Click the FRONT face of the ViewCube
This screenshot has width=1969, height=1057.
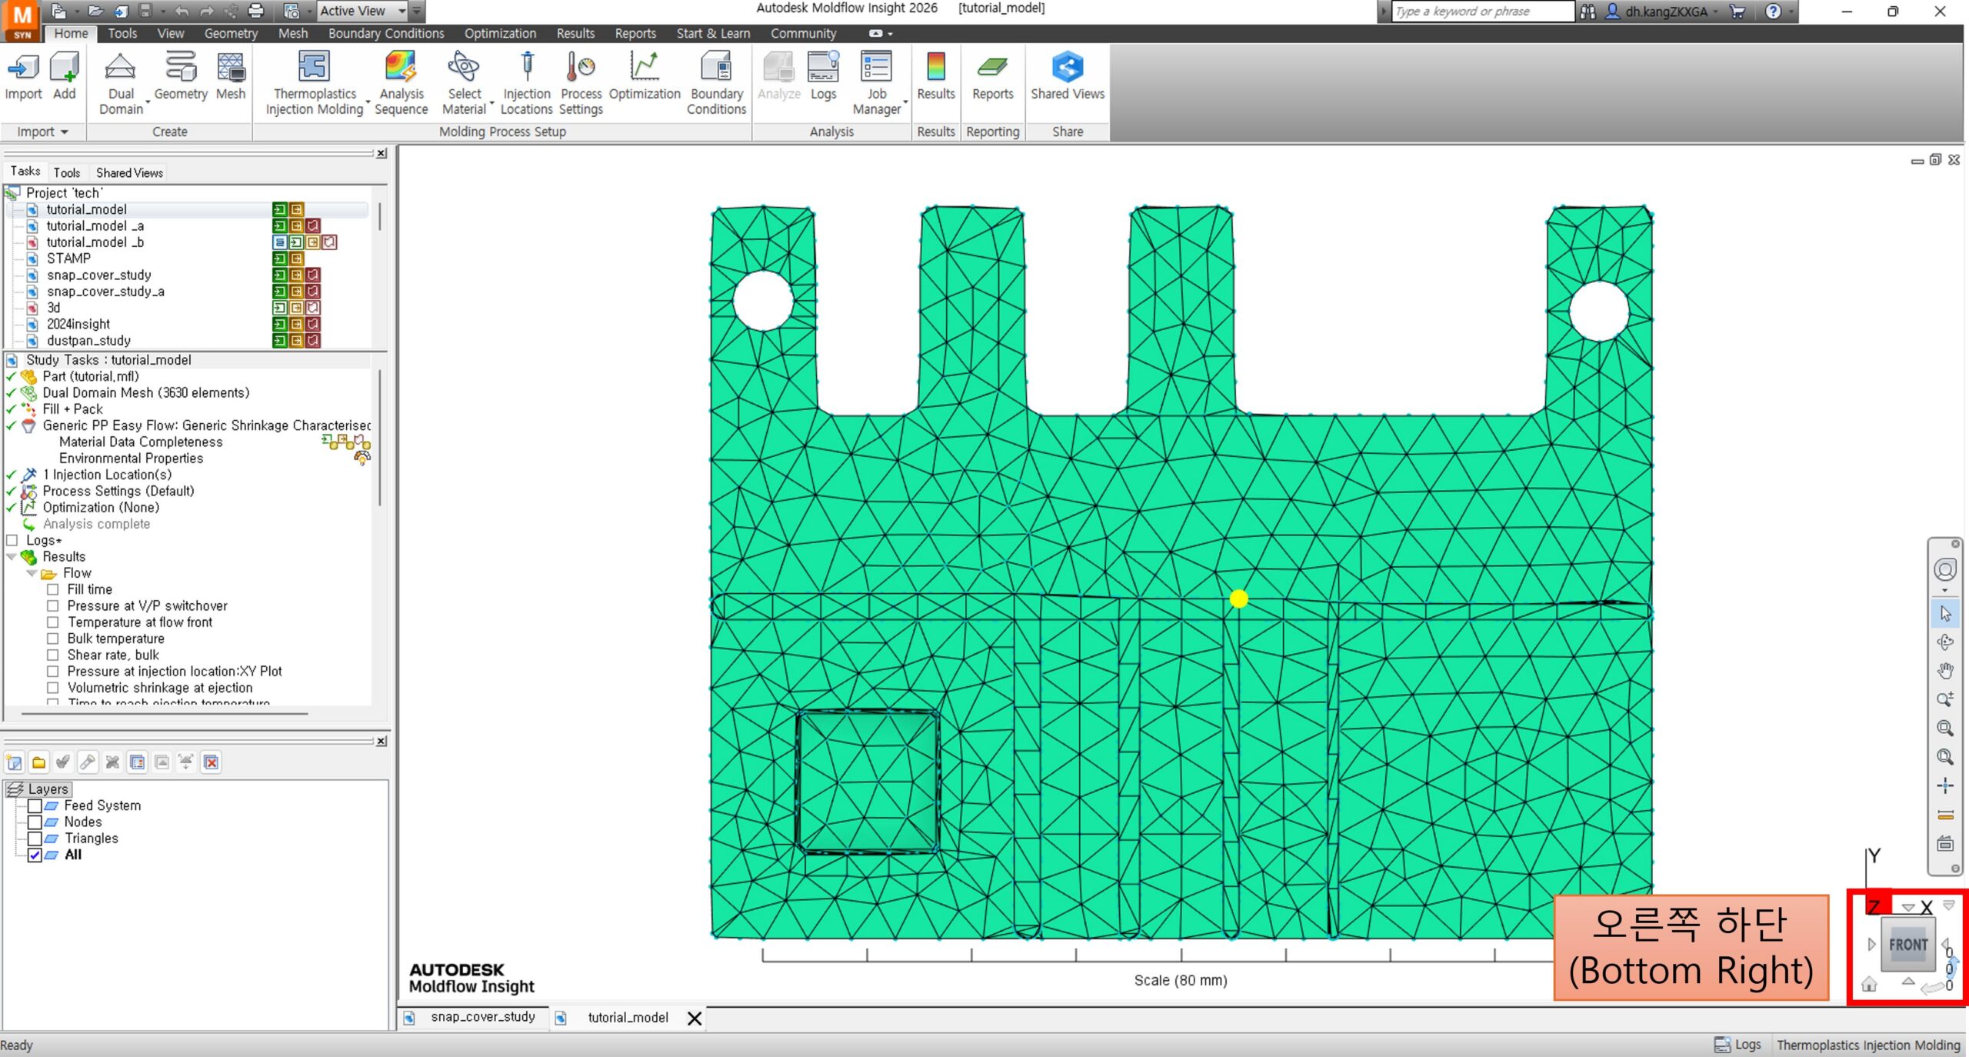click(x=1907, y=945)
